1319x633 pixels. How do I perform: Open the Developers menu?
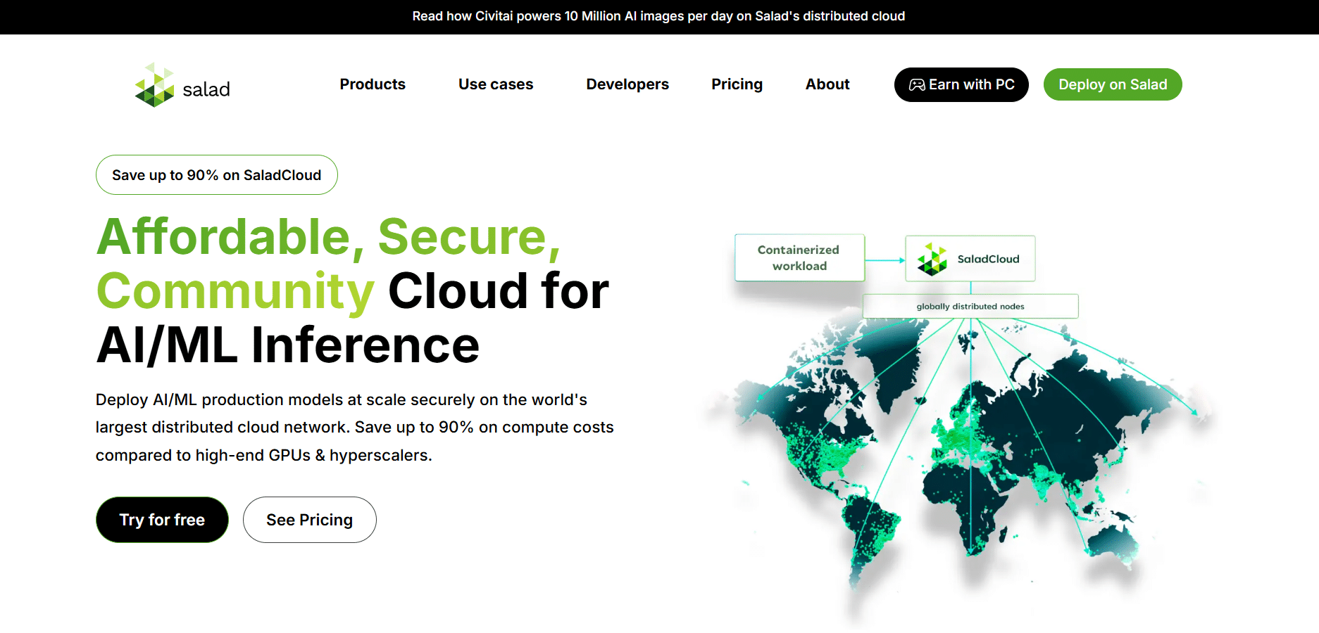click(x=627, y=84)
